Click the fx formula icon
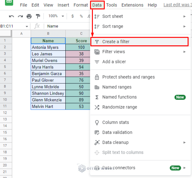 [37, 26]
